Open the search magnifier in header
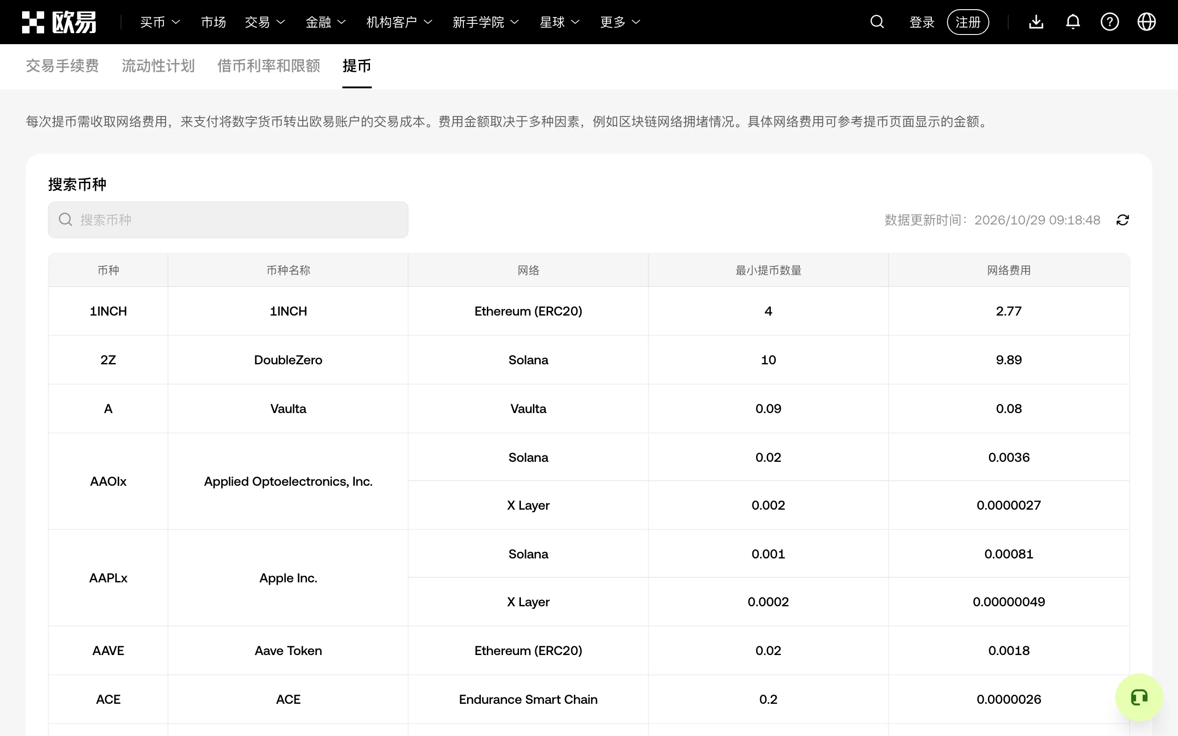 877,22
